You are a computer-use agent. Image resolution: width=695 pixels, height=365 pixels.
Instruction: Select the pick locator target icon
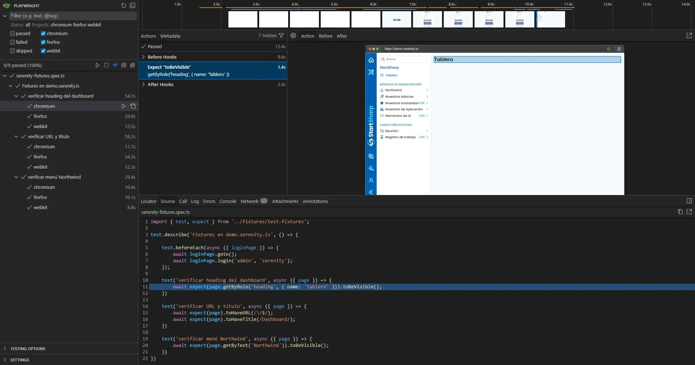[293, 36]
